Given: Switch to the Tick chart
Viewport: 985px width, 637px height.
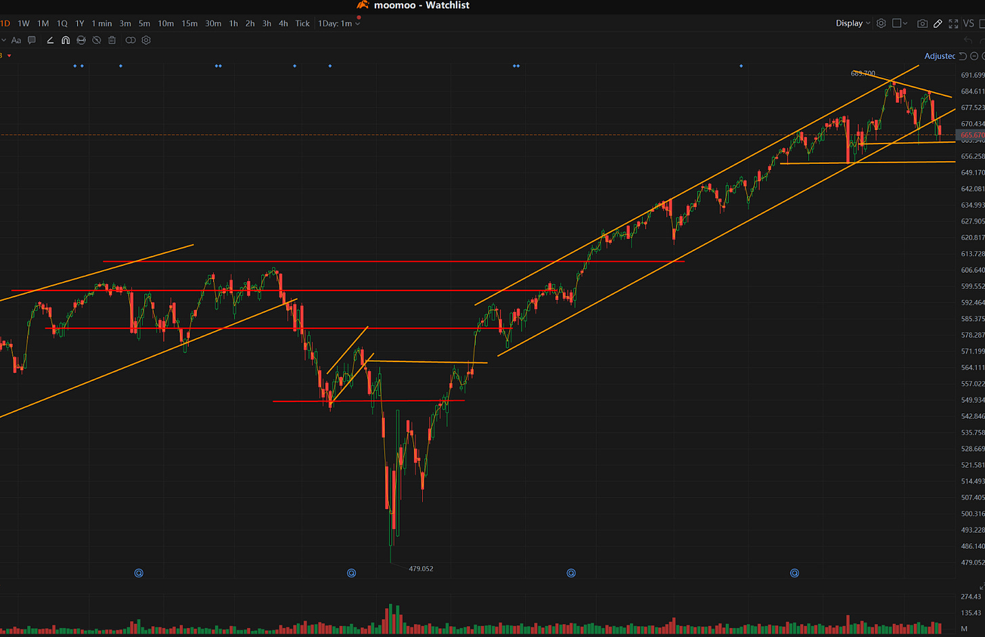Looking at the screenshot, I should click(302, 24).
